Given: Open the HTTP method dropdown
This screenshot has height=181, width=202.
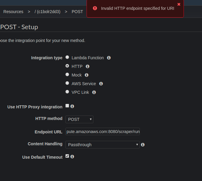Looking at the screenshot, I should click(79, 119).
